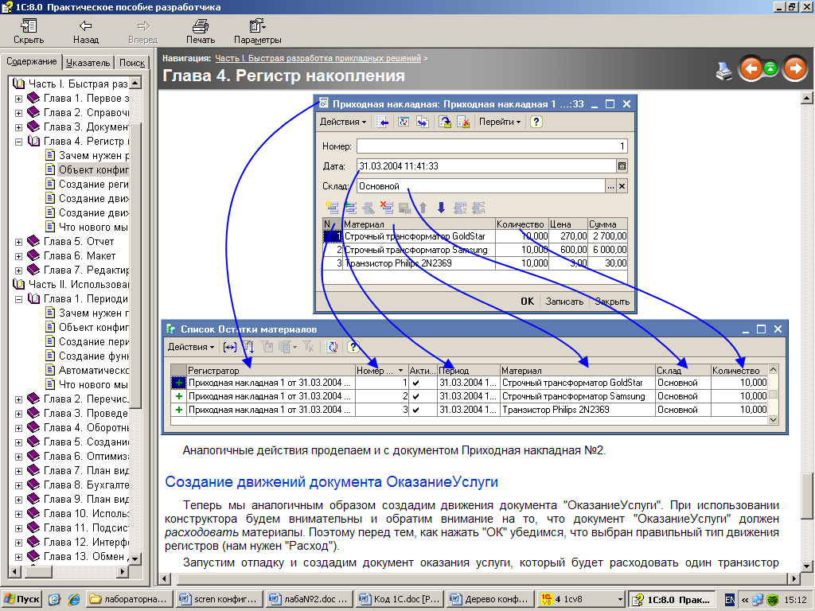The width and height of the screenshot is (815, 611).
Task: Go back using the Назад toolbar button
Action: pyautogui.click(x=85, y=31)
